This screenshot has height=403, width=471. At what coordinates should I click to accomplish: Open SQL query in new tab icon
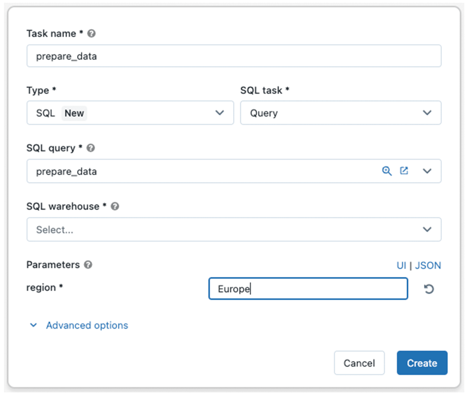[404, 171]
